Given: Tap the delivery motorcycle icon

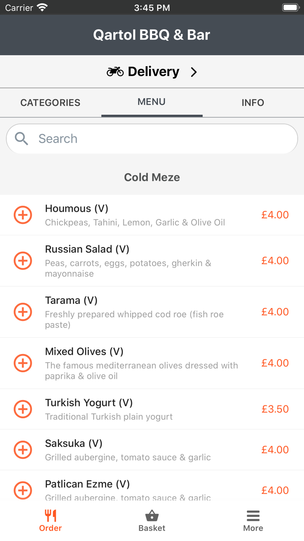Looking at the screenshot, I should tap(115, 71).
